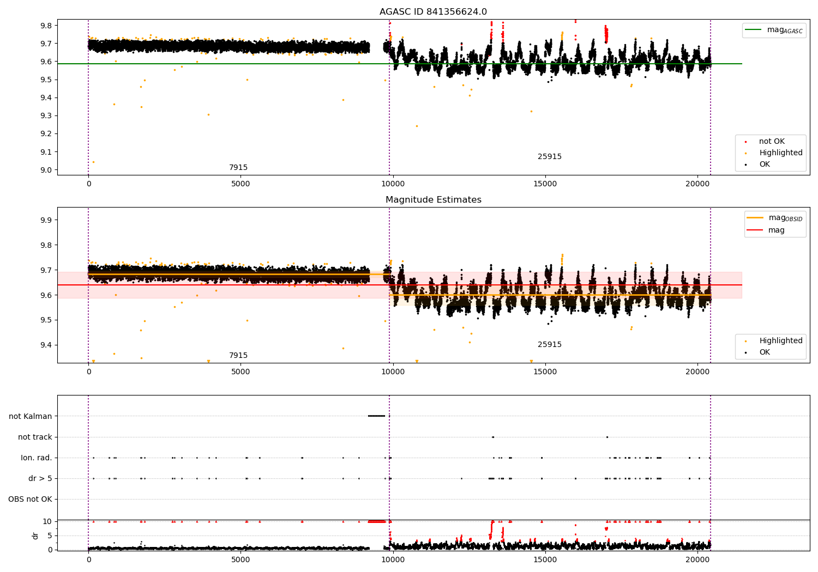This screenshot has width=818, height=572.
Task: Click the '7915' label in the top plot
Action: (x=238, y=168)
